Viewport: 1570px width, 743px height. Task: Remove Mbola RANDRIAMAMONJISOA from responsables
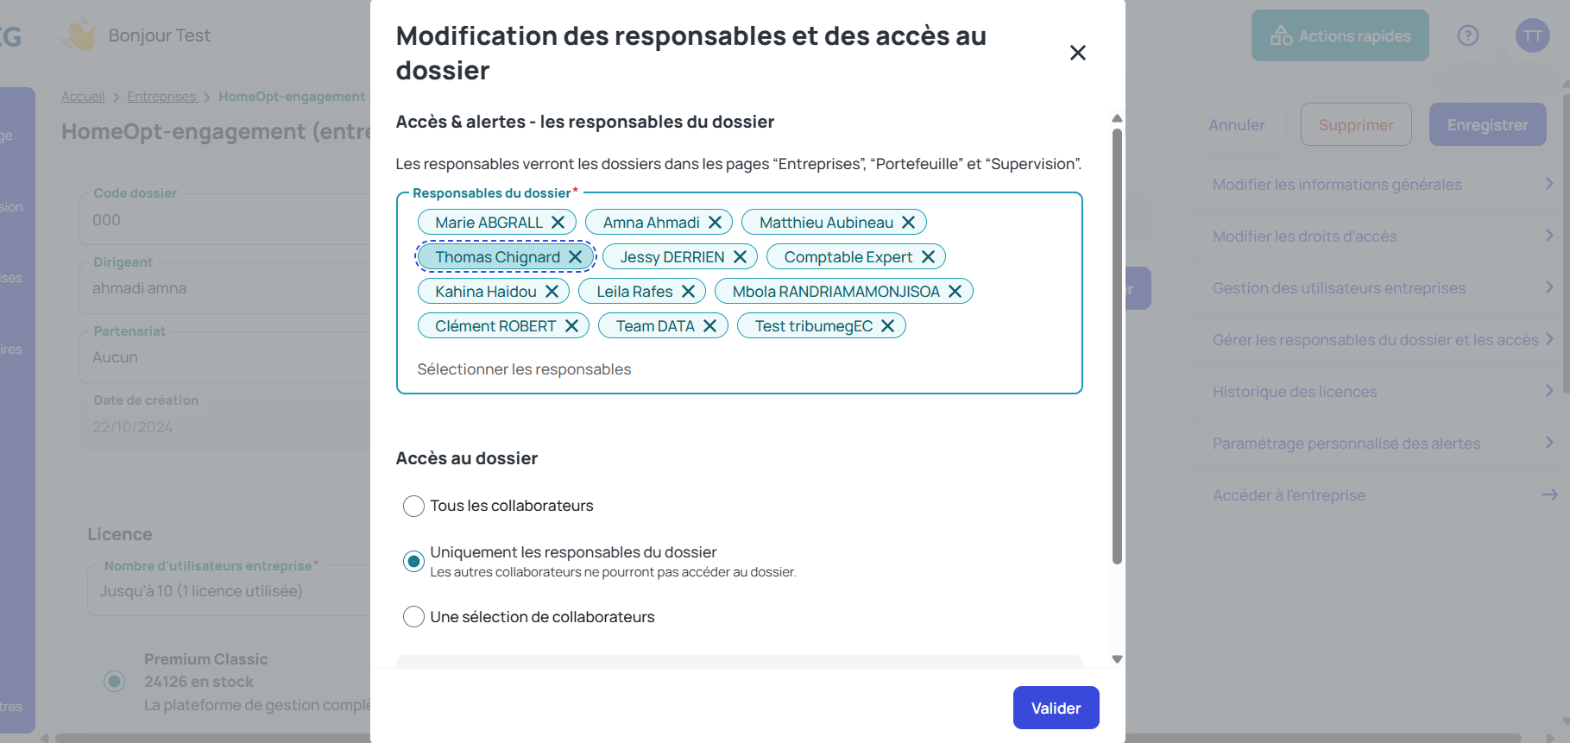point(955,292)
